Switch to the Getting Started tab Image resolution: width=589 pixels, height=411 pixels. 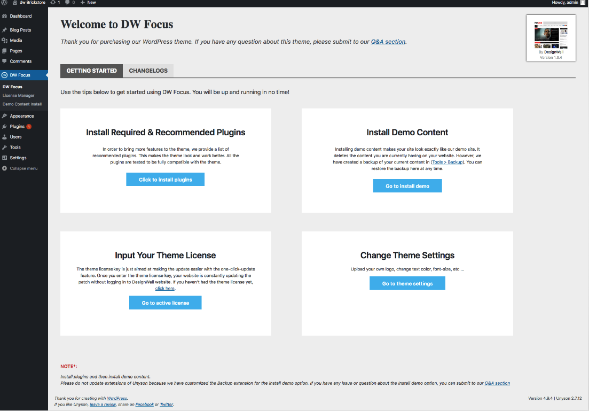(92, 71)
